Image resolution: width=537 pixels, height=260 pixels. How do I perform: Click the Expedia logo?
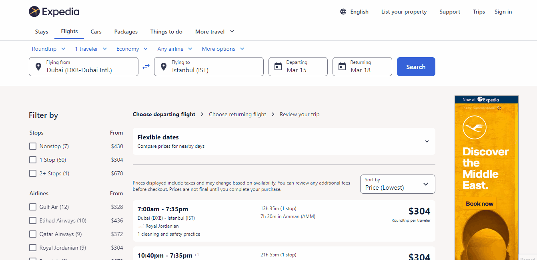click(x=54, y=12)
